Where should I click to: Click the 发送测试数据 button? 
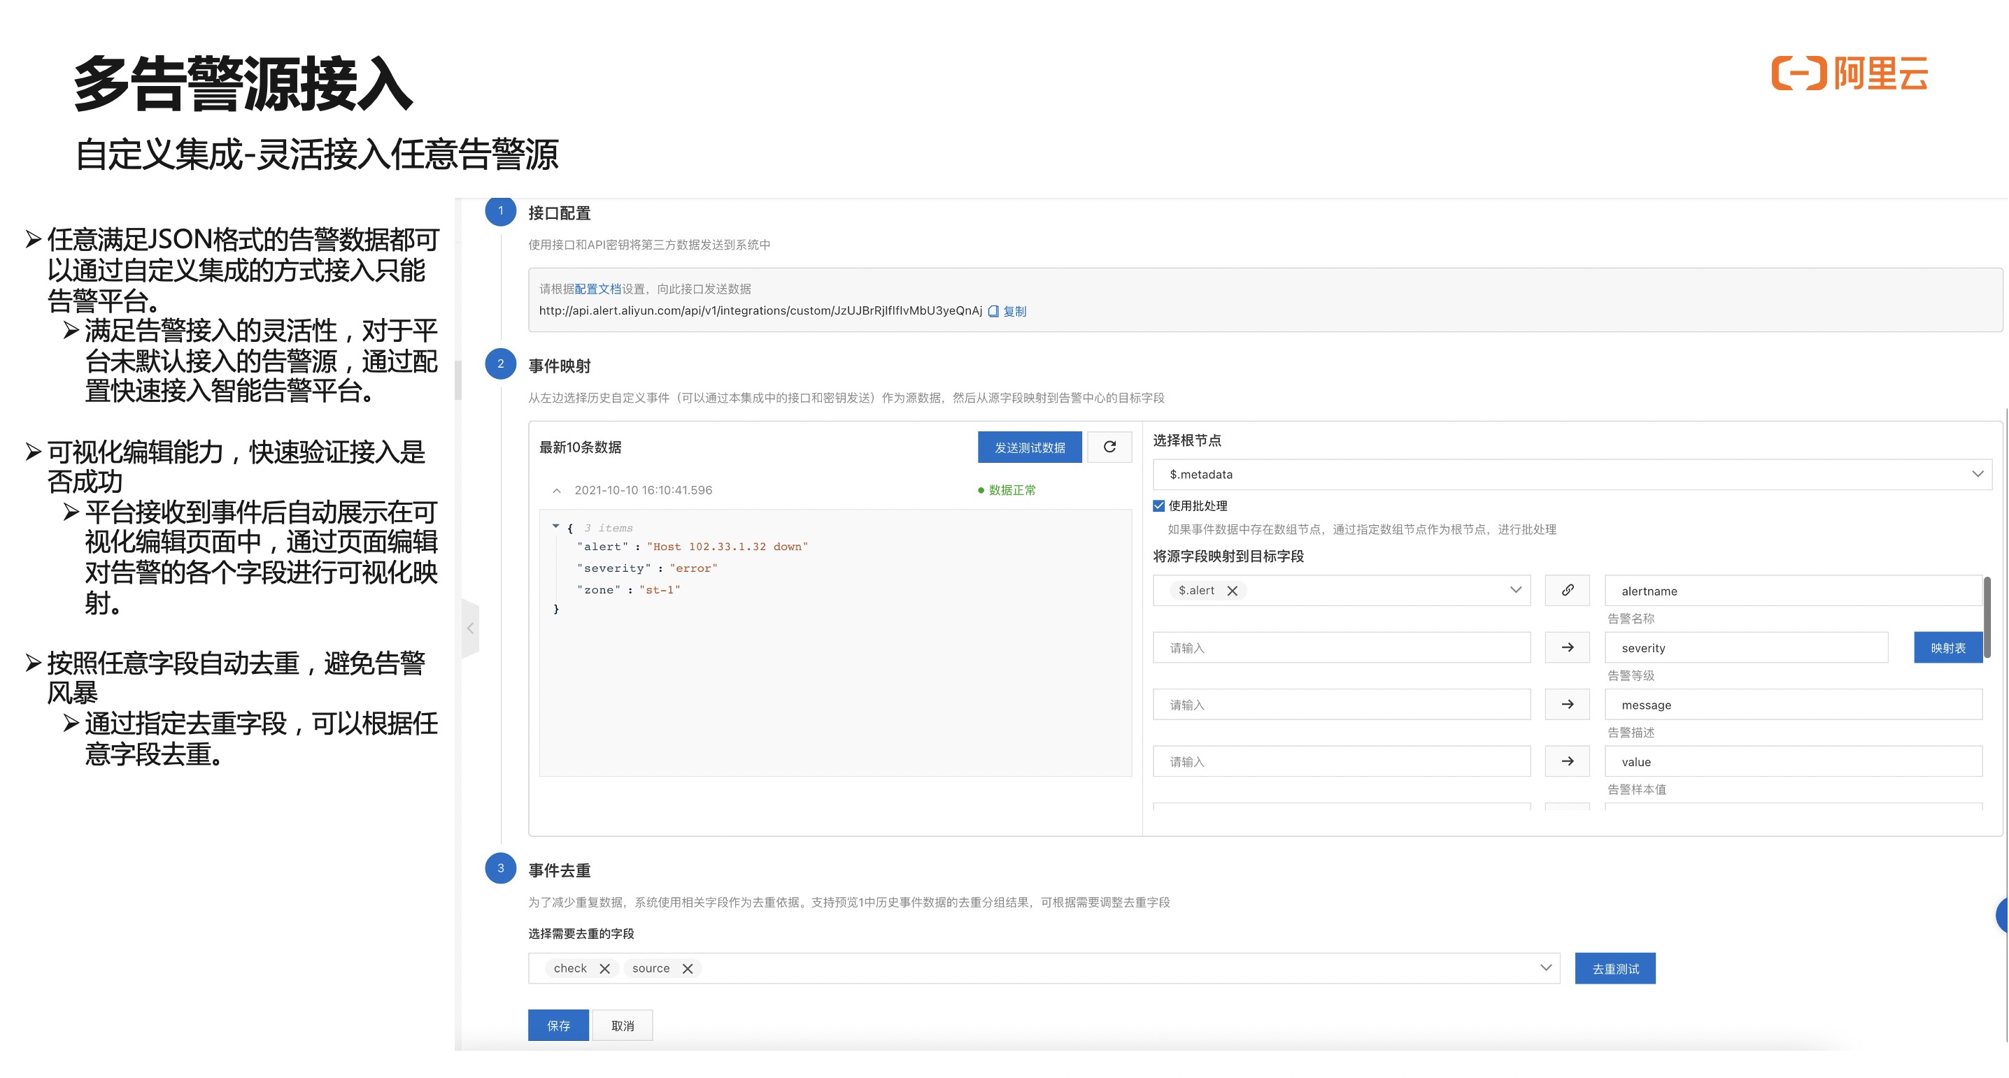[x=1030, y=447]
